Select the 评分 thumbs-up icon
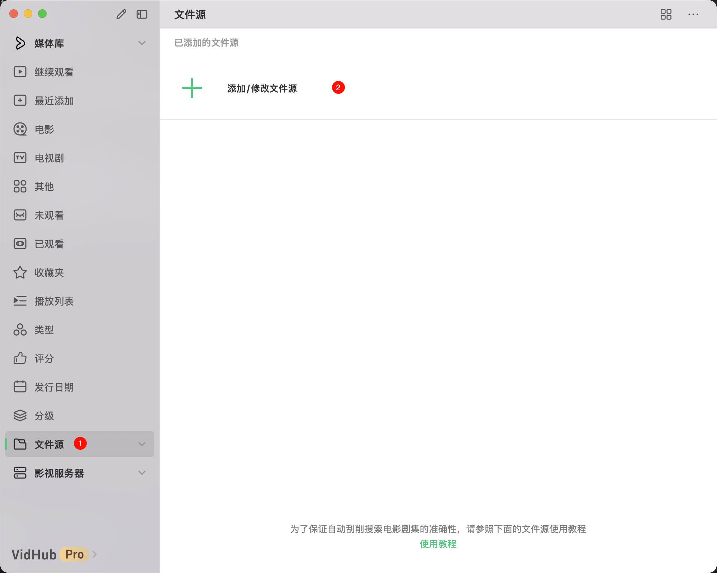This screenshot has height=573, width=717. [x=20, y=358]
